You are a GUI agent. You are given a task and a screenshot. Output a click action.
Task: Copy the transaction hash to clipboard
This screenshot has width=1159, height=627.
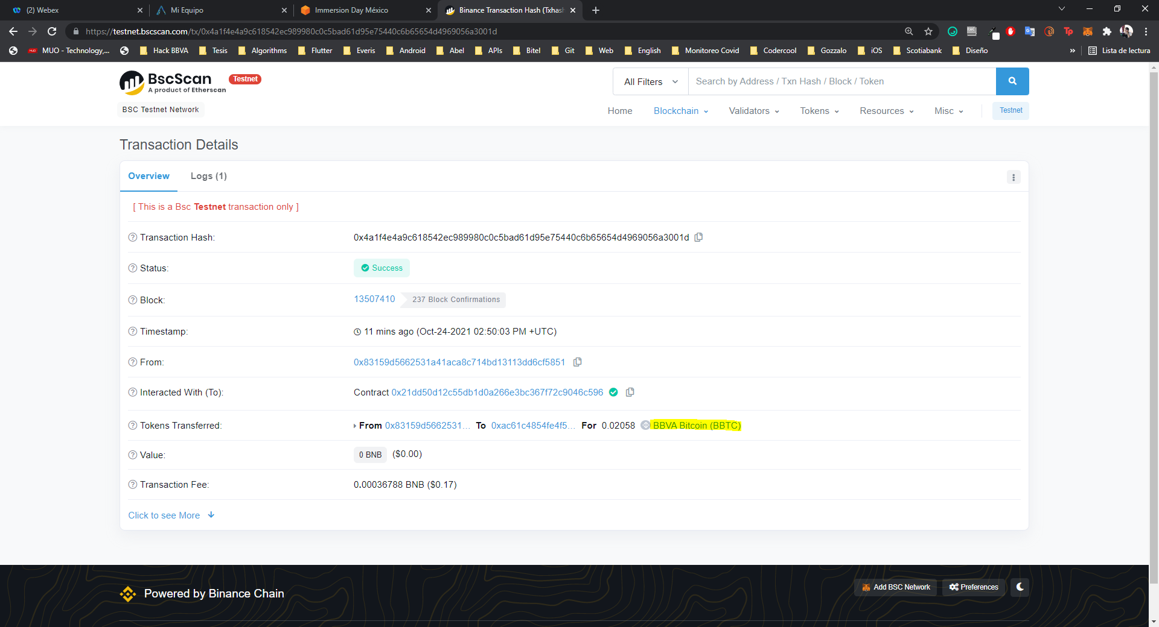698,238
